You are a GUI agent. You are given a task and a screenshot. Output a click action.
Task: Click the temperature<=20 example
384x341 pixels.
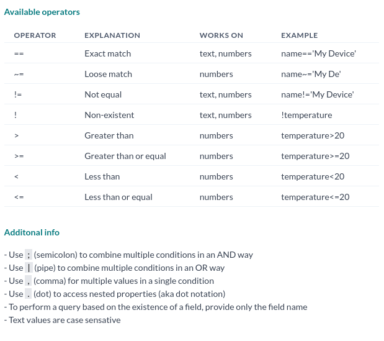coord(315,197)
